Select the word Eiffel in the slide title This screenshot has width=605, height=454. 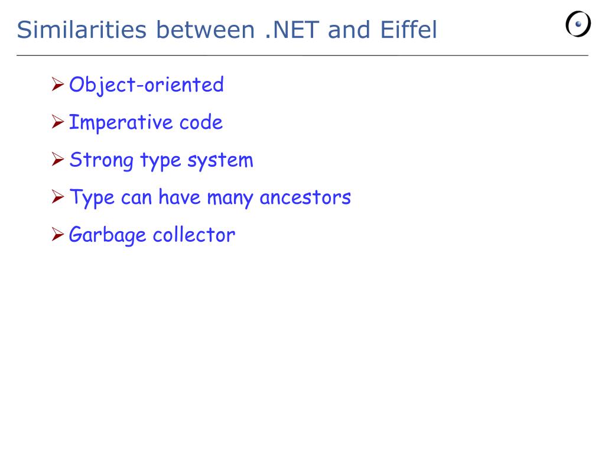coord(409,30)
